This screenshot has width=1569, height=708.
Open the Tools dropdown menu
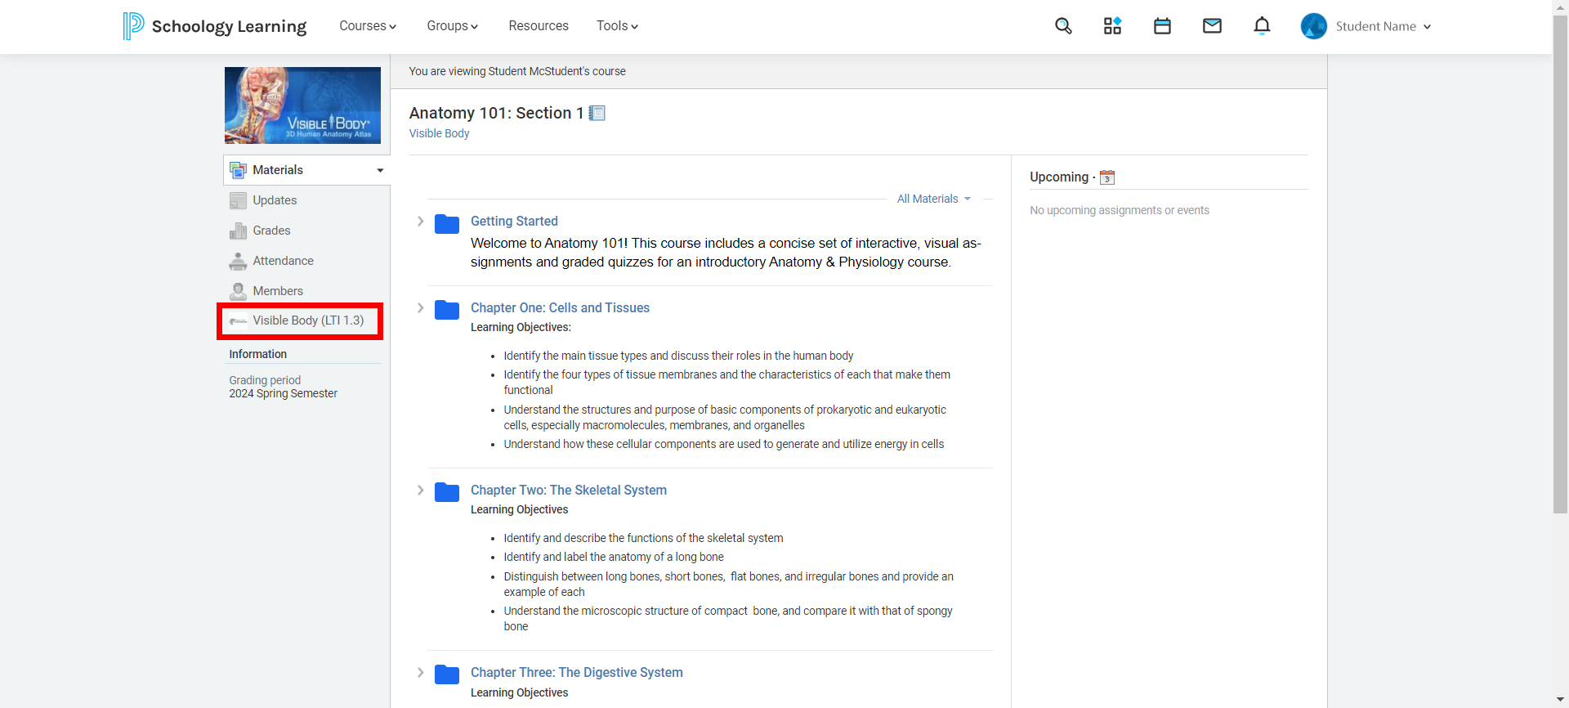click(x=617, y=26)
